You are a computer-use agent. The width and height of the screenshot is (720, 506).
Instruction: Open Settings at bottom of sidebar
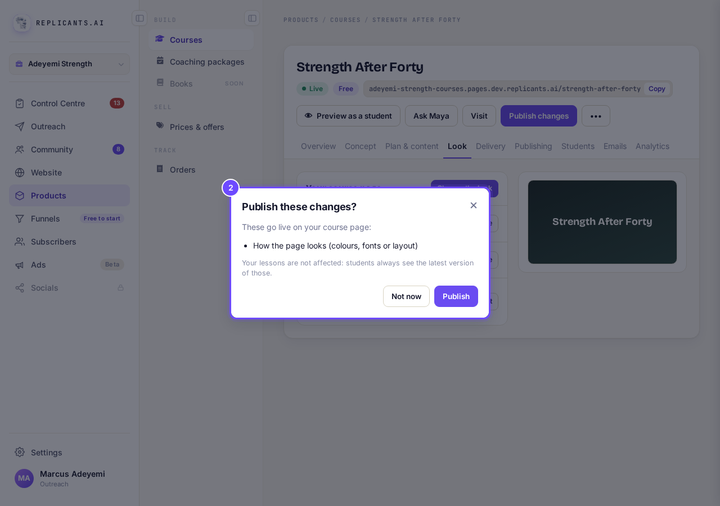point(69,452)
